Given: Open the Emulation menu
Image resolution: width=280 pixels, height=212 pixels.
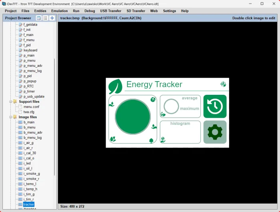Looking at the screenshot, I should 60,11.
